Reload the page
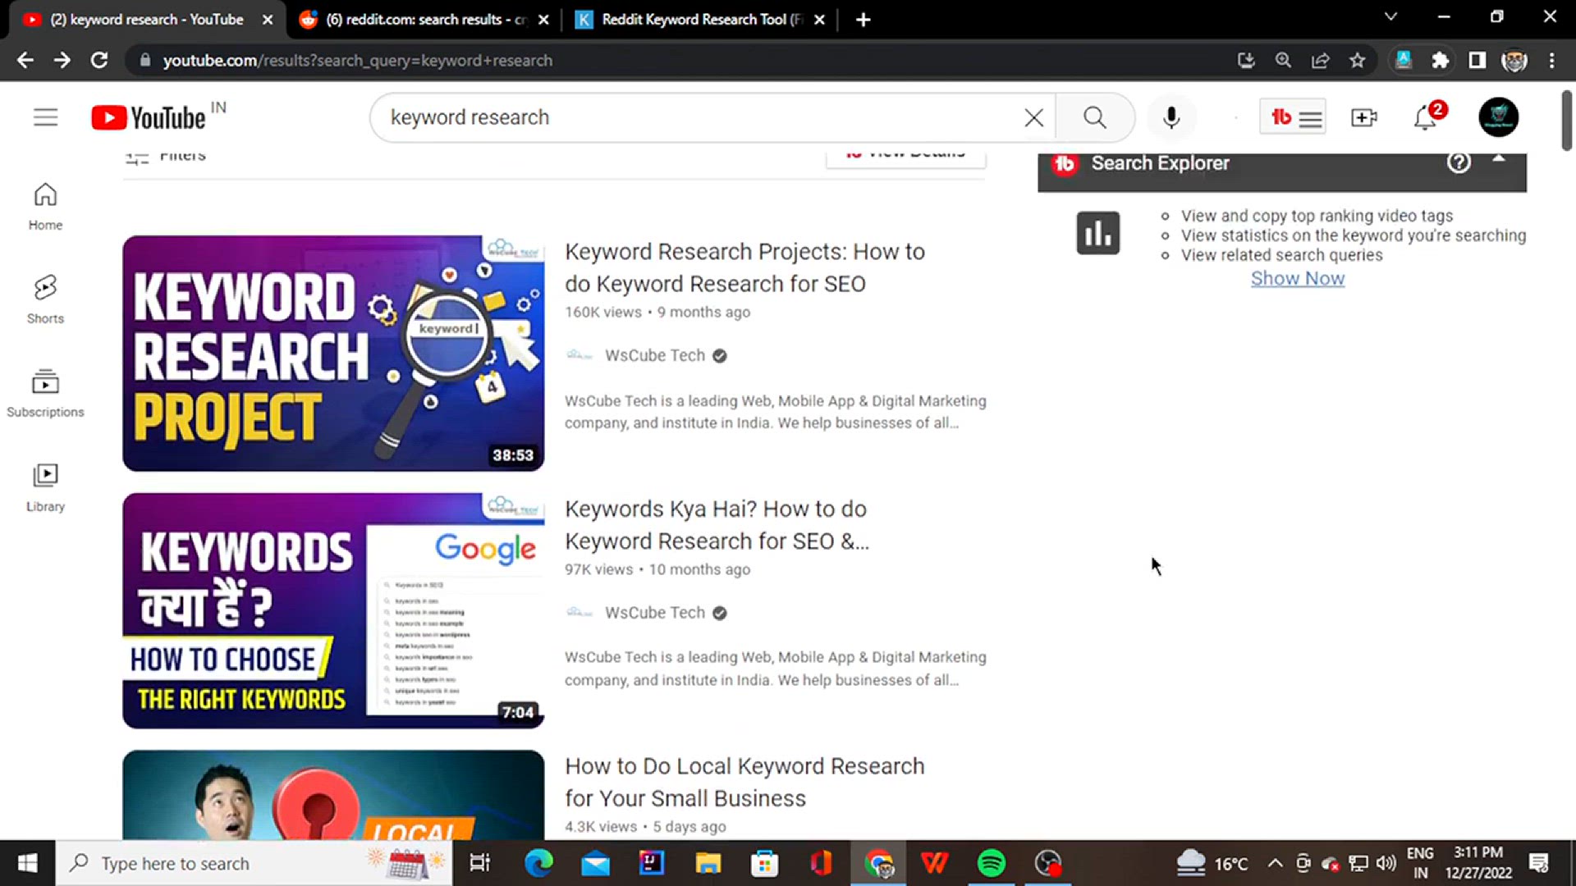1576x886 pixels. pos(99,60)
